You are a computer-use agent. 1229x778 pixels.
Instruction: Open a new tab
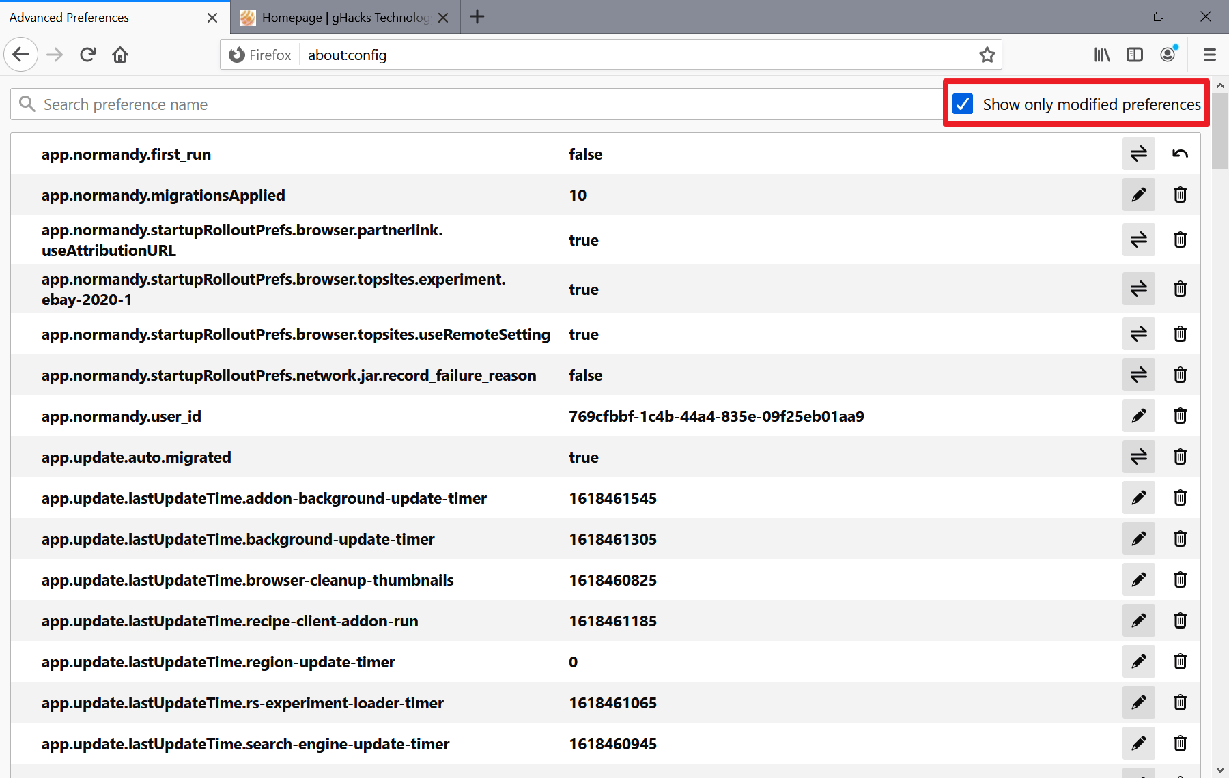[477, 17]
